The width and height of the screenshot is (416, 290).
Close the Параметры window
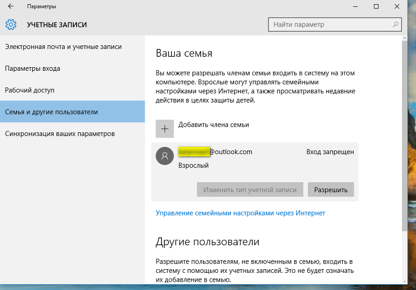pyautogui.click(x=397, y=6)
